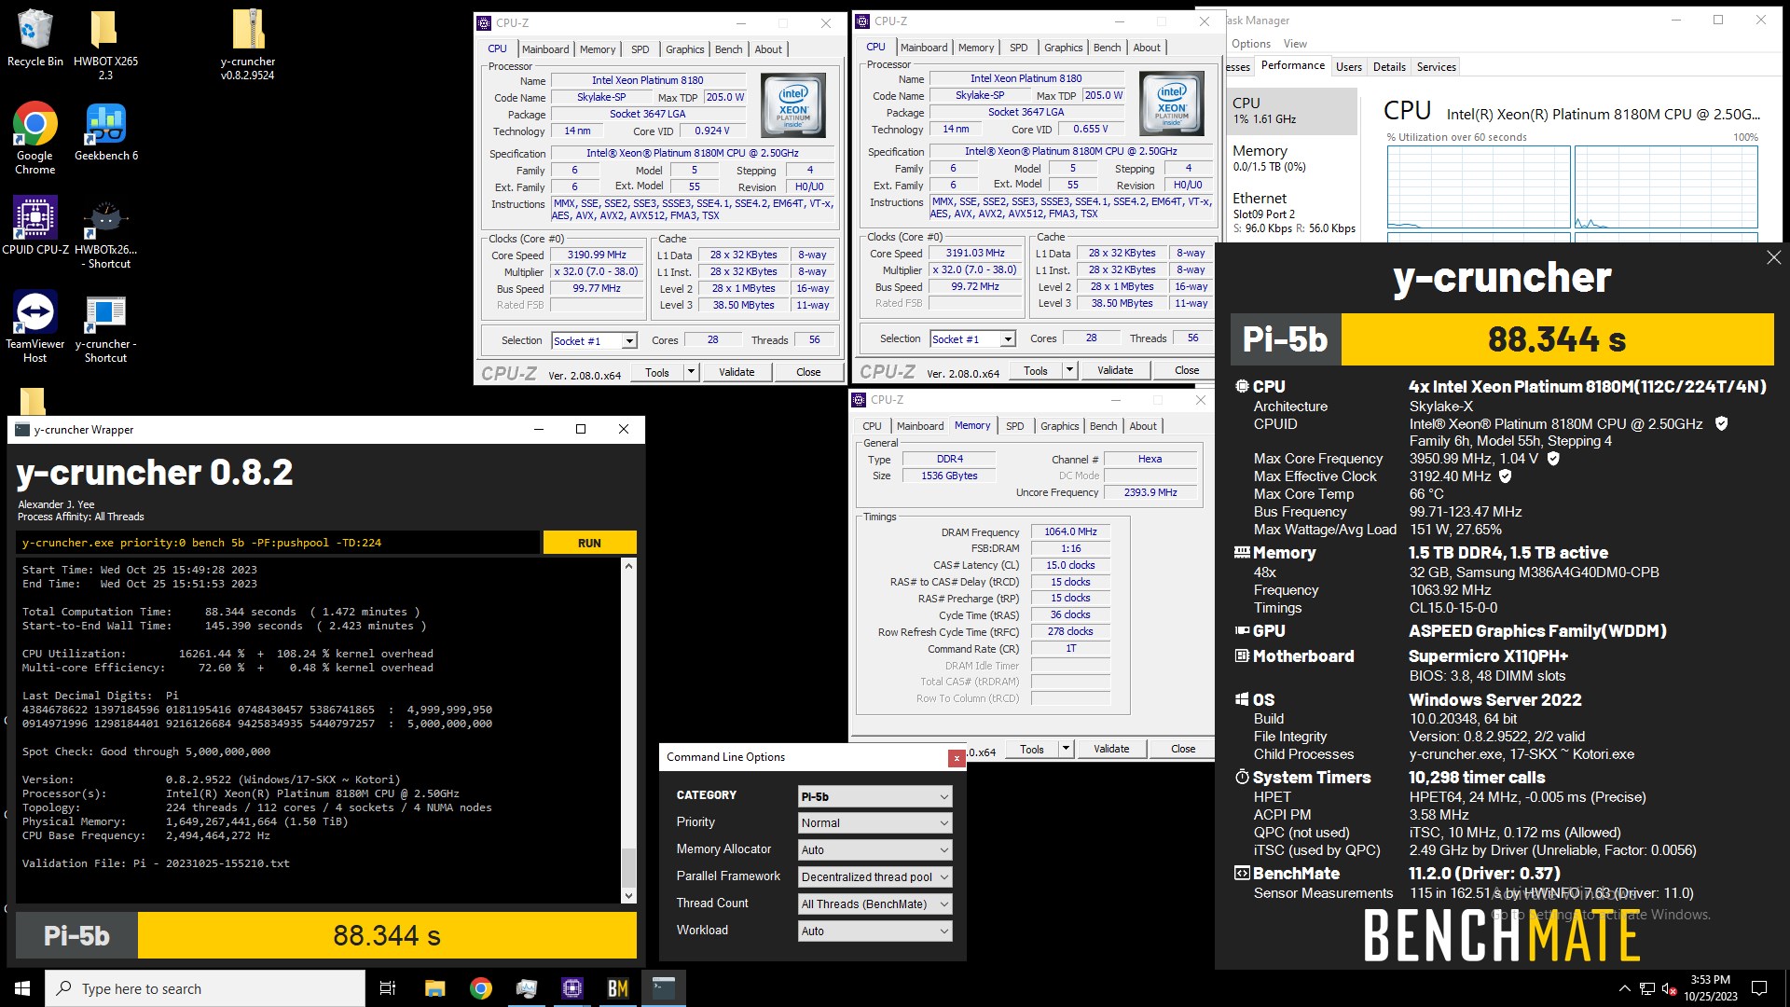This screenshot has width=1790, height=1007.
Task: Click the taskbar clock showing 3:53 PM
Action: pyautogui.click(x=1710, y=988)
